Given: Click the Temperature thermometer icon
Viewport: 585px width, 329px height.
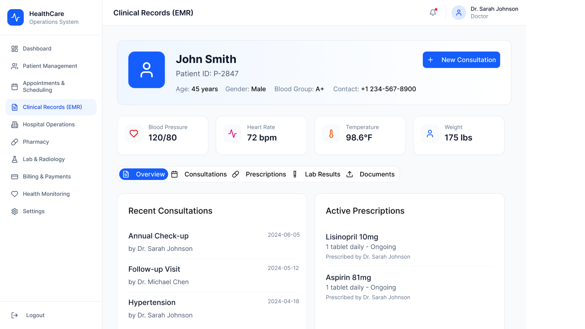Looking at the screenshot, I should point(331,133).
